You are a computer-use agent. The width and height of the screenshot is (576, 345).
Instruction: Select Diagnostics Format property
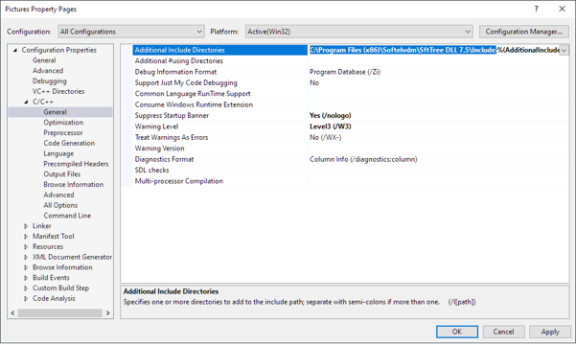[164, 159]
